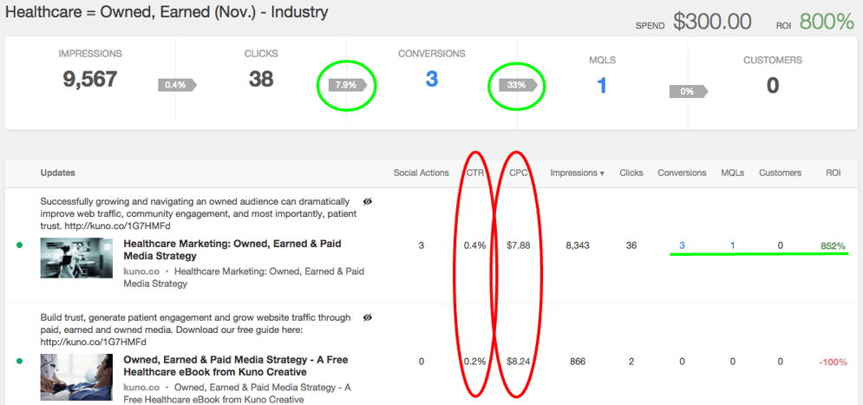Click green status dot of second update
863x405 pixels.
[20, 362]
